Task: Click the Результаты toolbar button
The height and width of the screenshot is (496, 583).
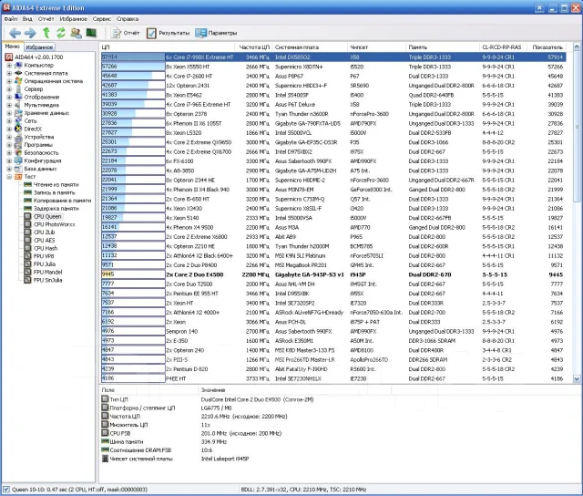Action: (168, 33)
